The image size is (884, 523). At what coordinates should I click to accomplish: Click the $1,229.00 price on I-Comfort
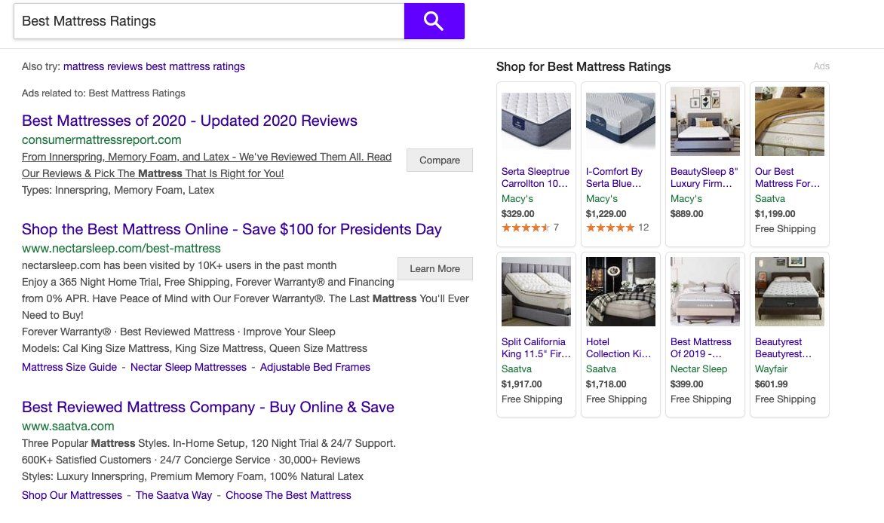pyautogui.click(x=606, y=214)
